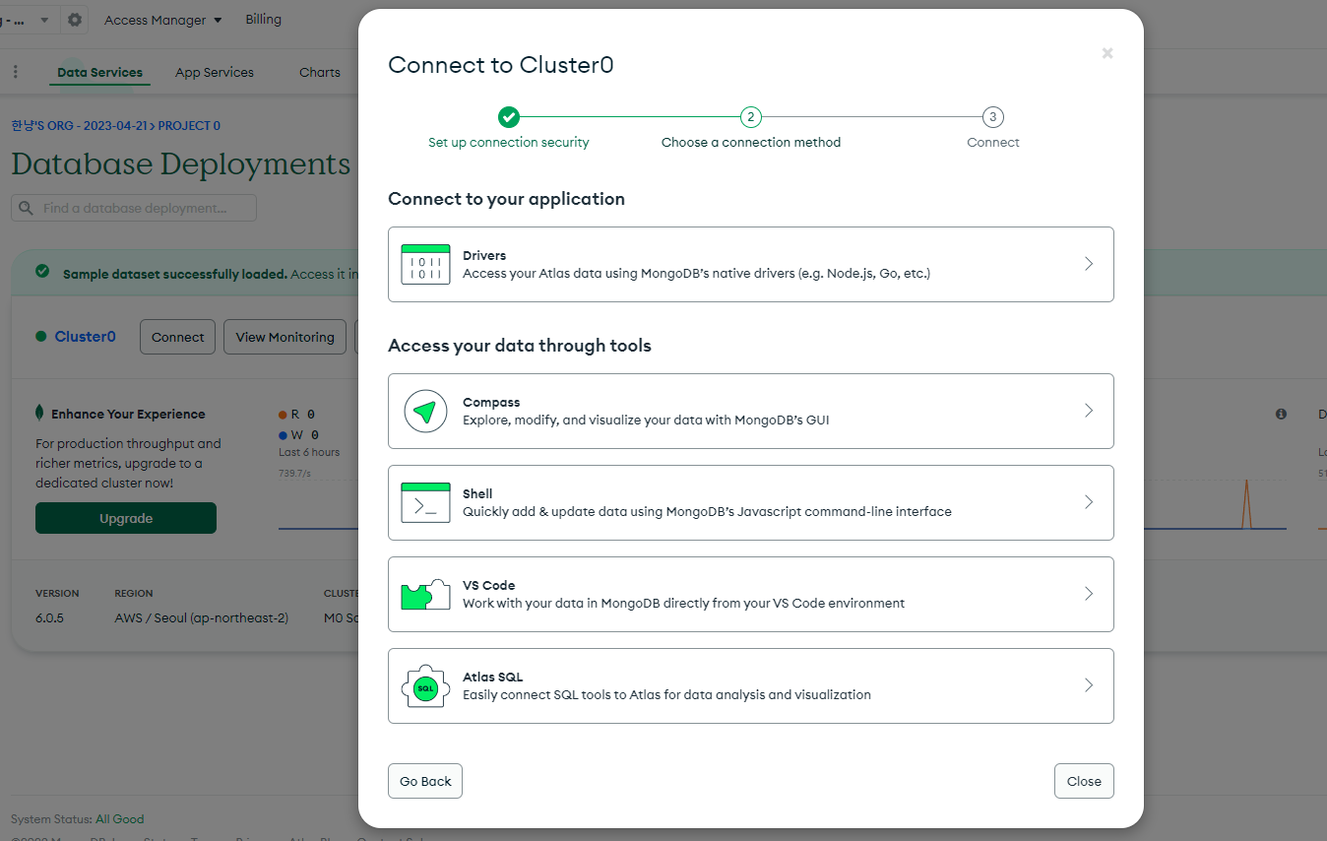Switch to the App Services tab
The height and width of the screenshot is (841, 1327).
click(x=215, y=72)
